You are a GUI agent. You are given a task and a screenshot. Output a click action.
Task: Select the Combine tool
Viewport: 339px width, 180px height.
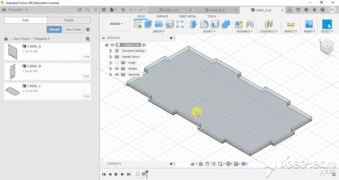tap(225, 24)
